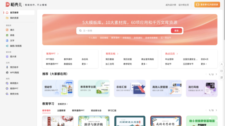
Task: Open the 总结汇报 recommendation card
Action: pyautogui.click(x=130, y=88)
